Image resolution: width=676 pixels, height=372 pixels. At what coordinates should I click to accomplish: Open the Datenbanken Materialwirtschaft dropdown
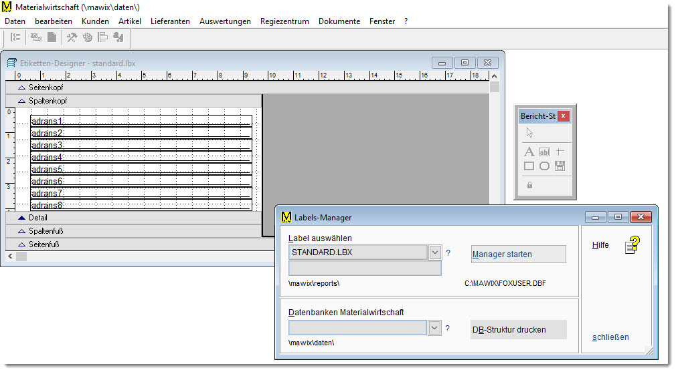(435, 328)
